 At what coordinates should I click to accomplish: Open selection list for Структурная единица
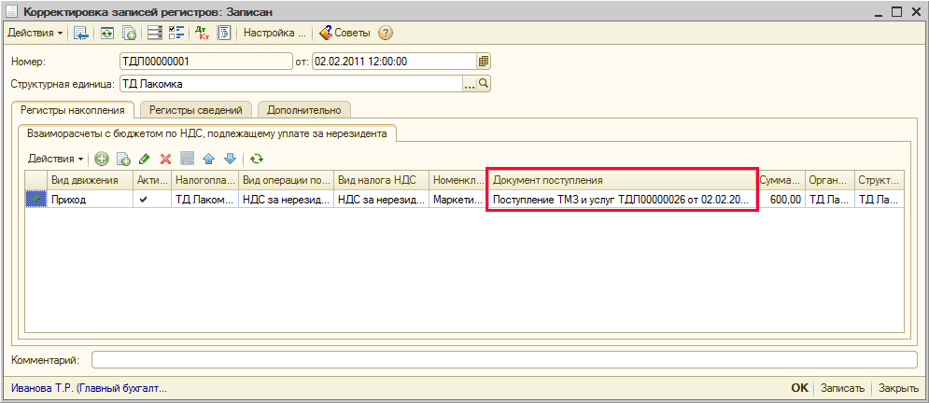click(x=470, y=84)
